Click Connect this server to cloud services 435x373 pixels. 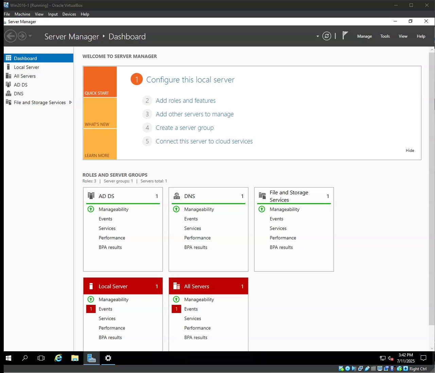click(204, 141)
